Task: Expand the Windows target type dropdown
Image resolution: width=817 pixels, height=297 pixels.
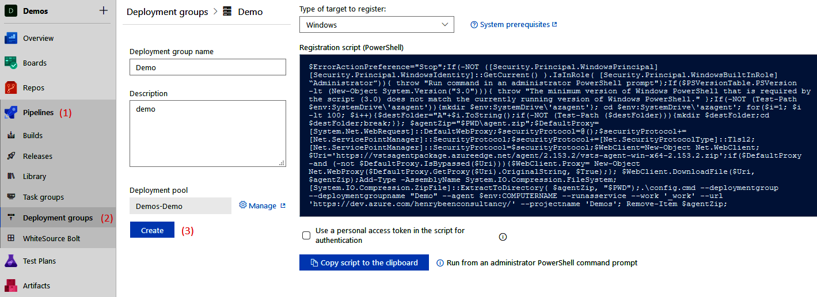Action: [377, 25]
